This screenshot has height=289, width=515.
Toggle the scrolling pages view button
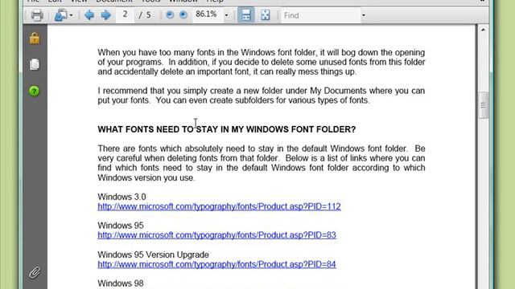[246, 15]
